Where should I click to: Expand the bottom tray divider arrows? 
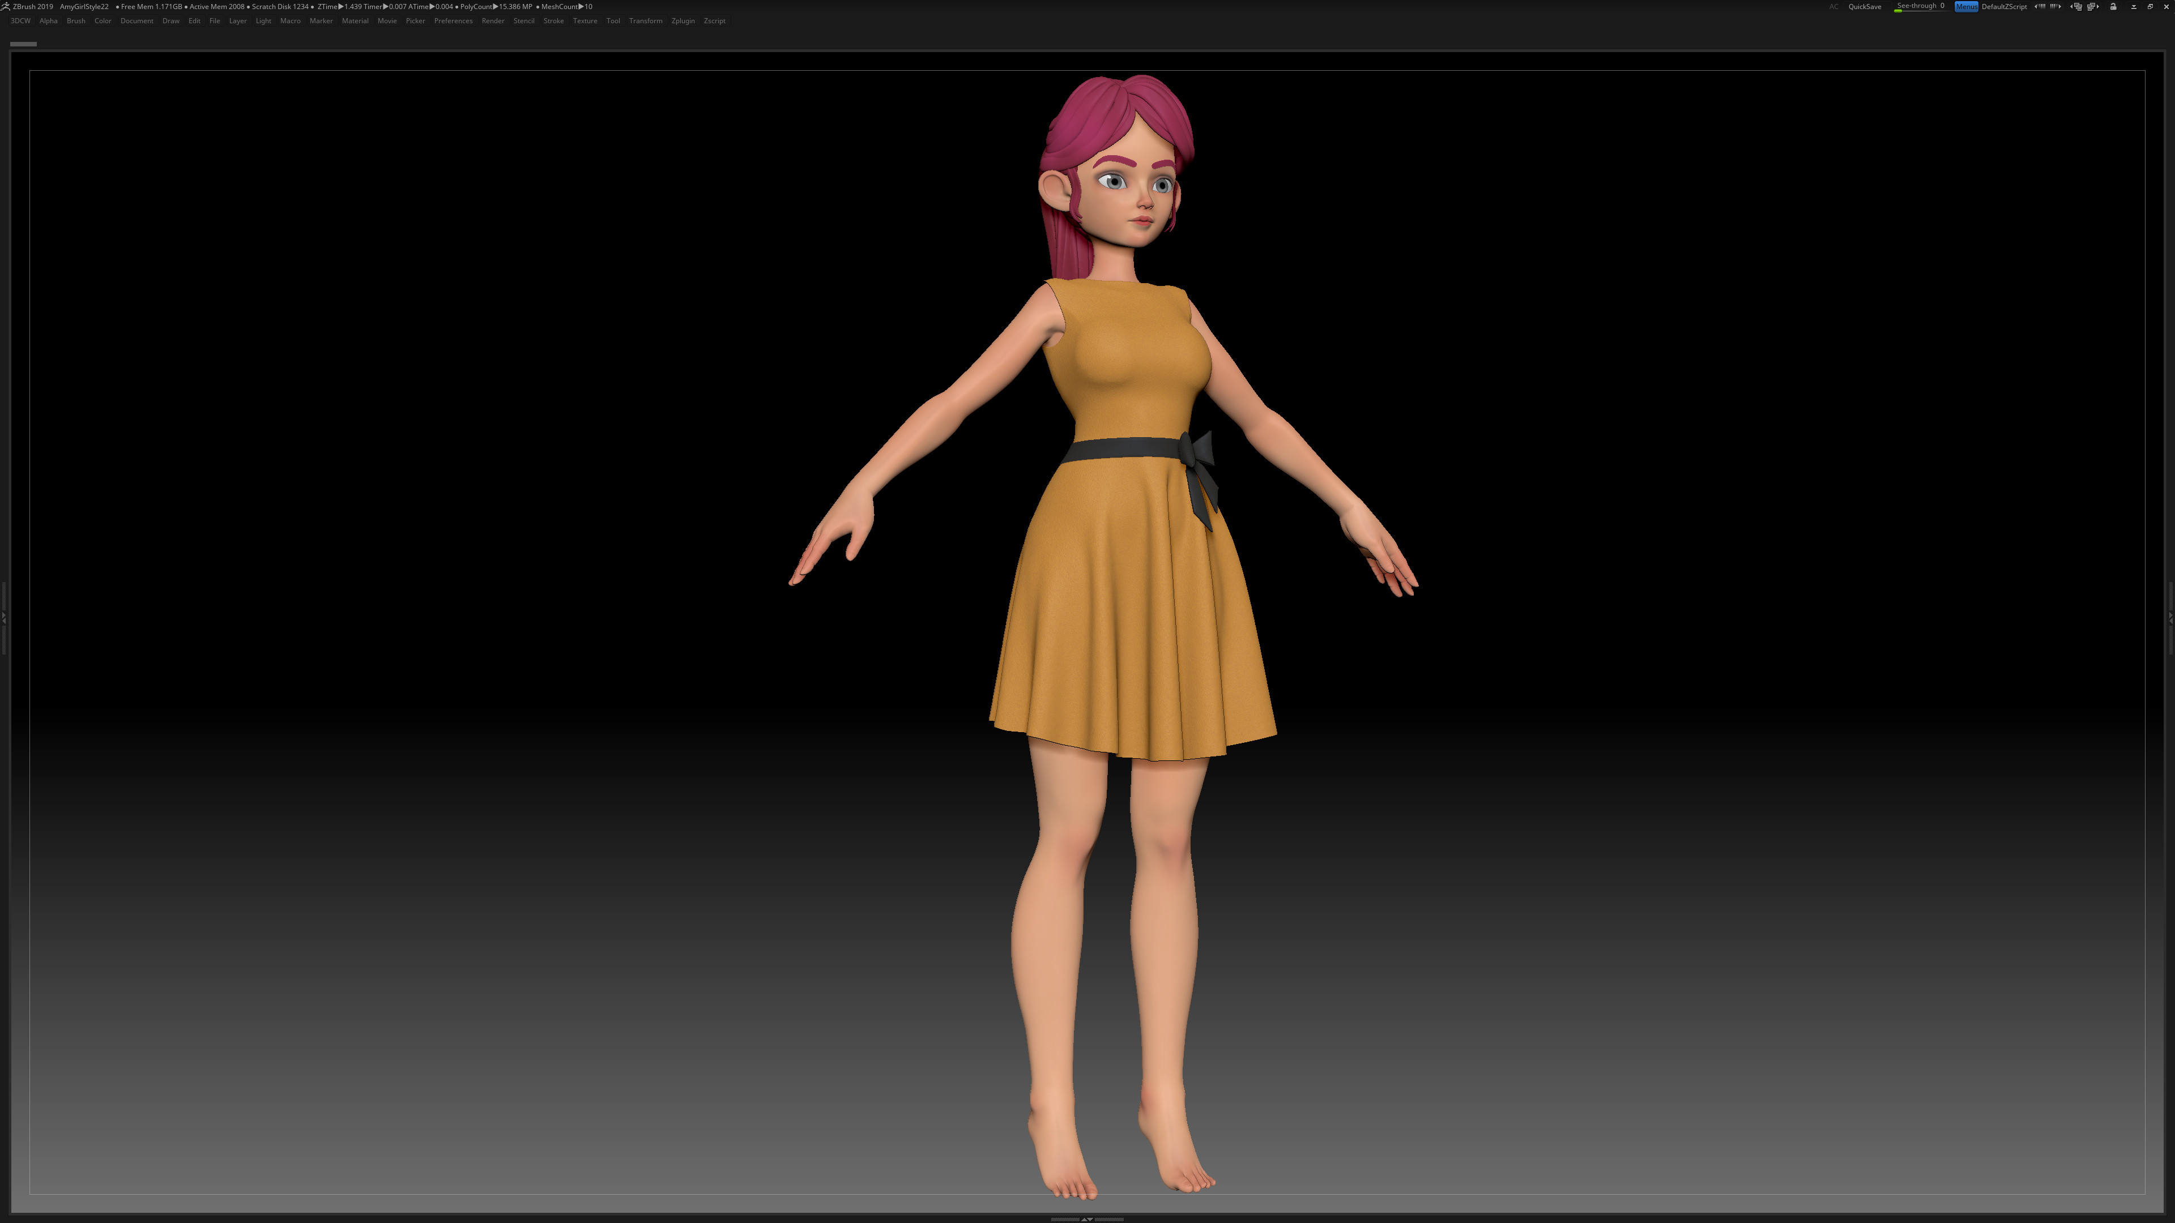point(1087,1219)
